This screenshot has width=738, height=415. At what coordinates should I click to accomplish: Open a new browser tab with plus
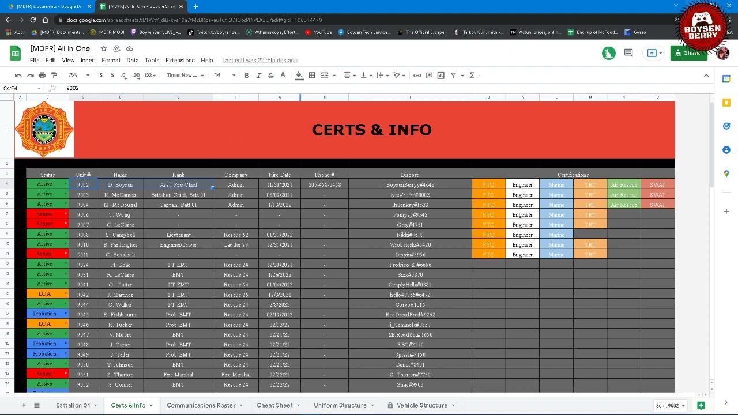coord(195,6)
